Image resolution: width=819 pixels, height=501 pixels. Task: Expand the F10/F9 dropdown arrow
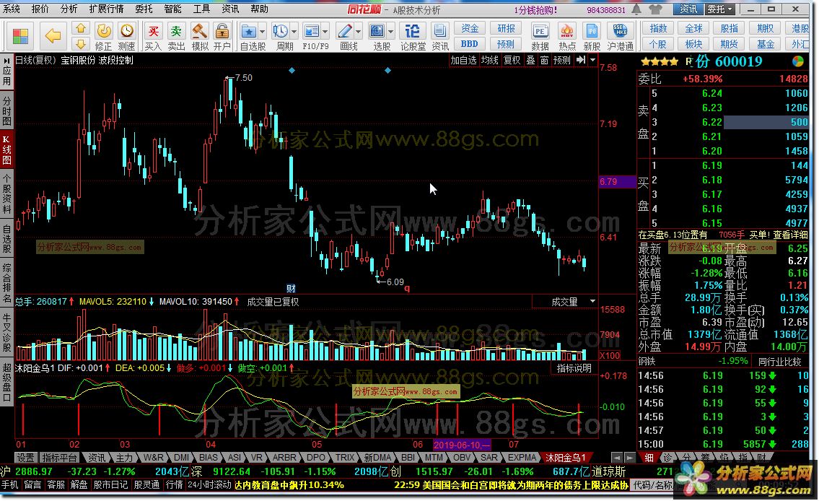point(325,32)
